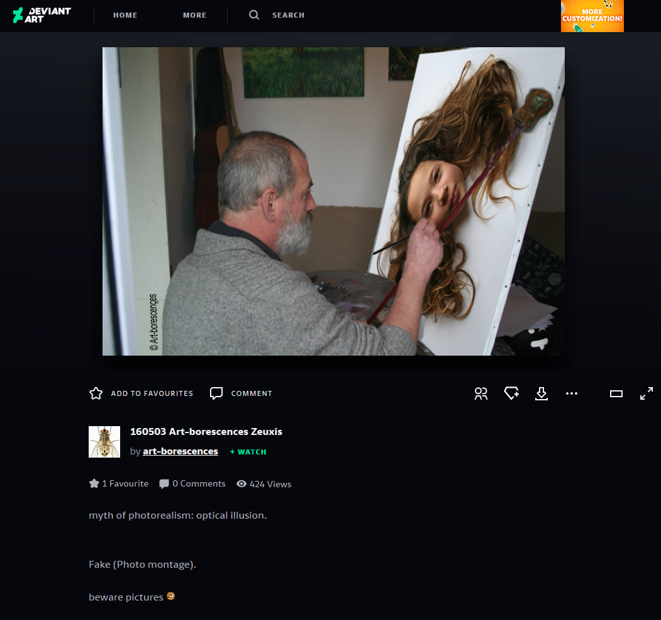Click 1 Favourite count
This screenshot has width=661, height=620.
[x=125, y=484]
